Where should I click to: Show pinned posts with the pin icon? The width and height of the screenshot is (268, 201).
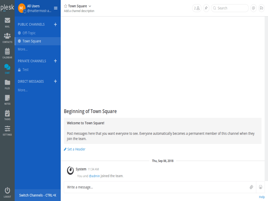206,8
